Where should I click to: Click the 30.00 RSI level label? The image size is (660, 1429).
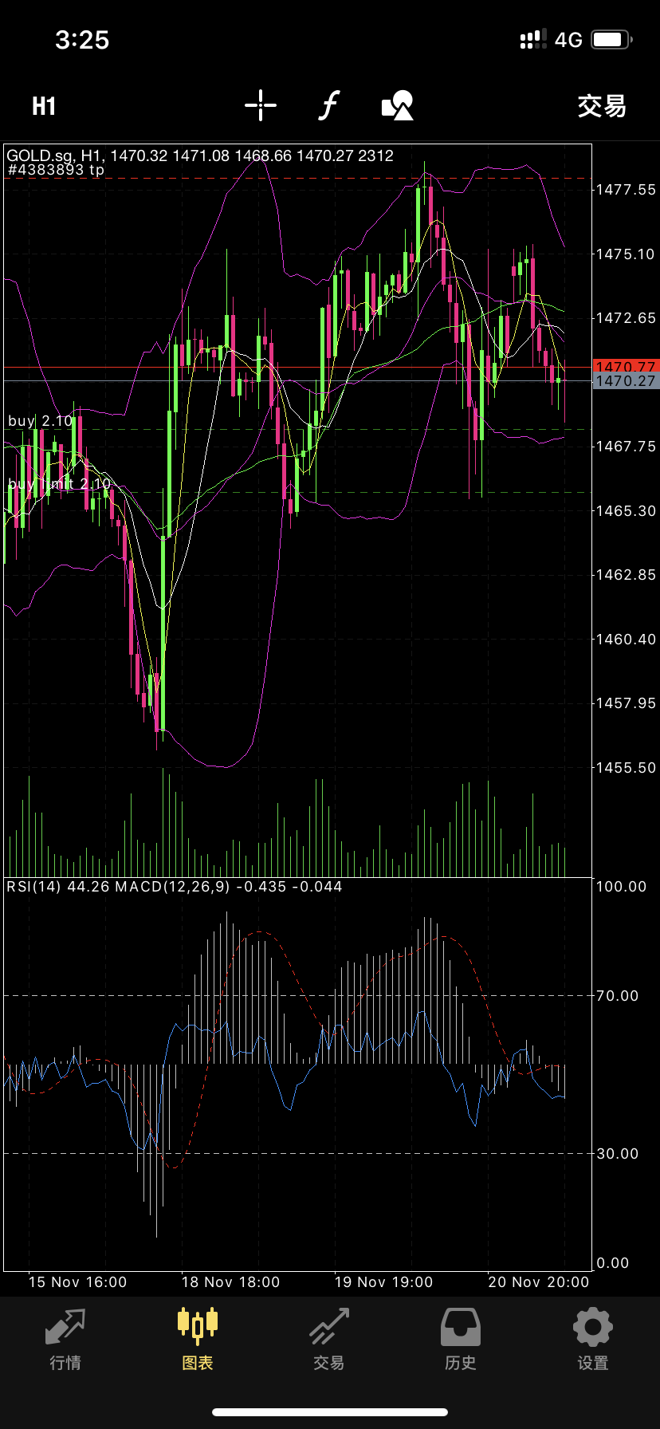click(x=619, y=1154)
